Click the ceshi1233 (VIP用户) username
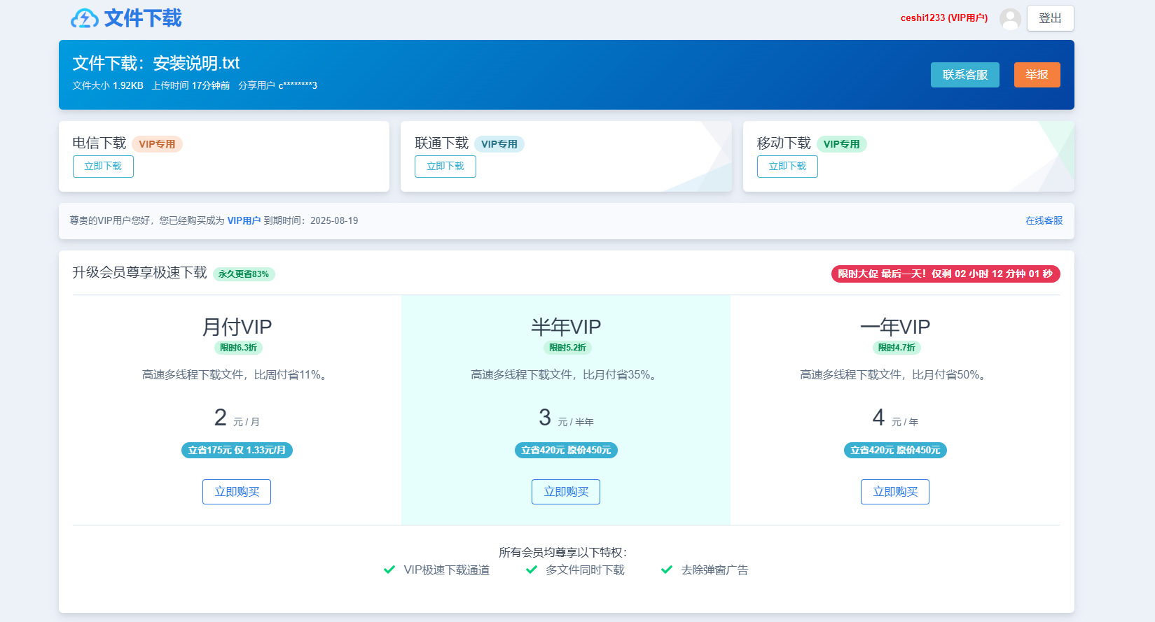The height and width of the screenshot is (622, 1155). [944, 18]
